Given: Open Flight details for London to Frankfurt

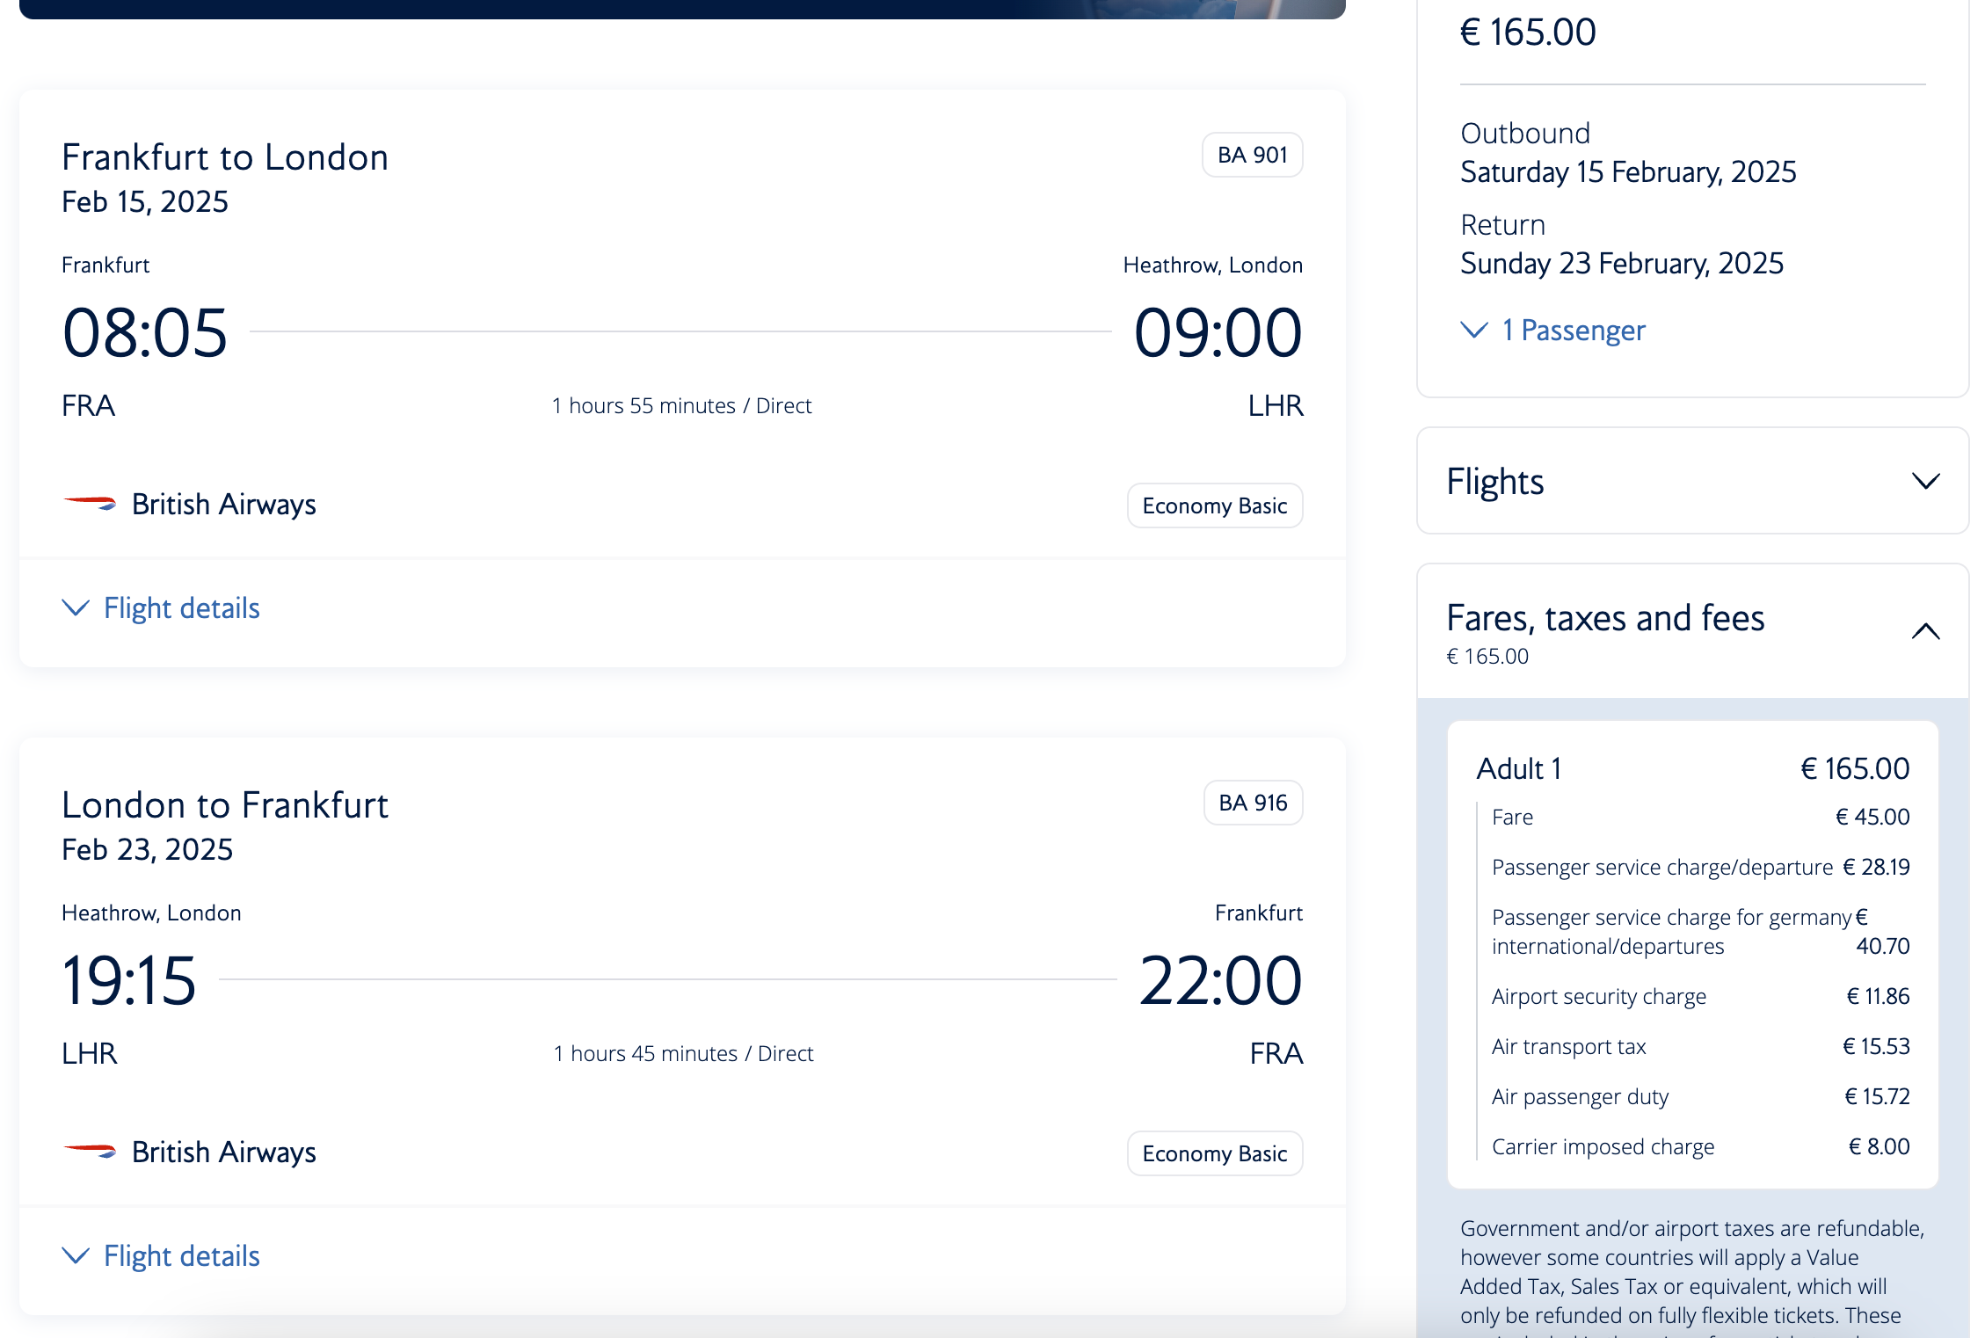Looking at the screenshot, I should pos(181,1256).
